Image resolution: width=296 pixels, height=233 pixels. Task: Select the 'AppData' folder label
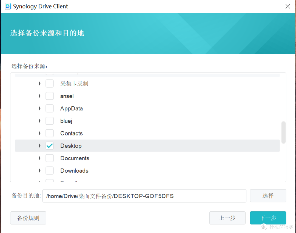(x=72, y=109)
